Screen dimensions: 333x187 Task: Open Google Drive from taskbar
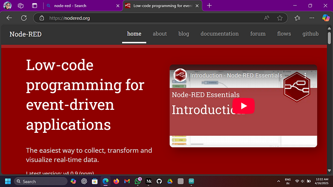[x=170, y=181]
